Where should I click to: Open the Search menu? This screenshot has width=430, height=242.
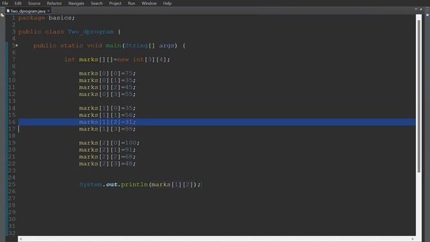point(97,3)
